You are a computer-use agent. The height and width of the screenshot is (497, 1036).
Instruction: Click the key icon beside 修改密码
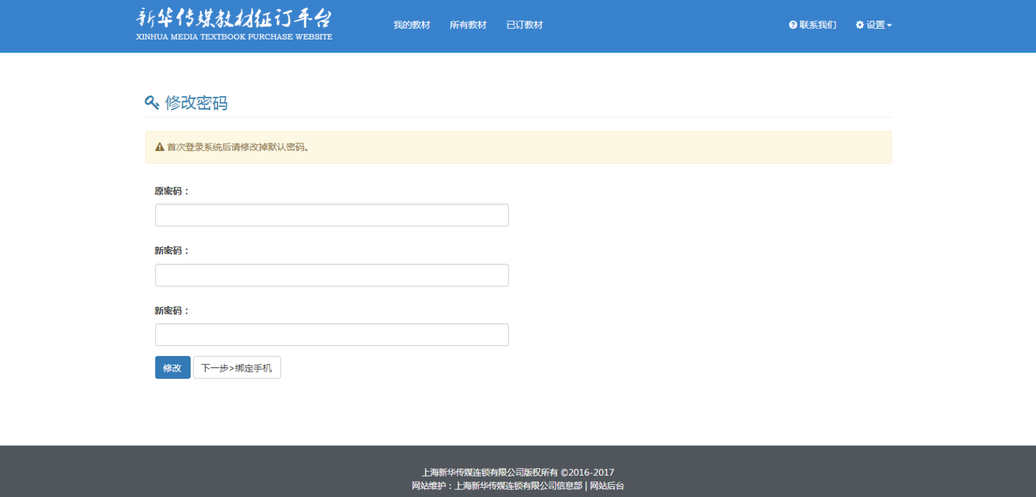point(152,103)
